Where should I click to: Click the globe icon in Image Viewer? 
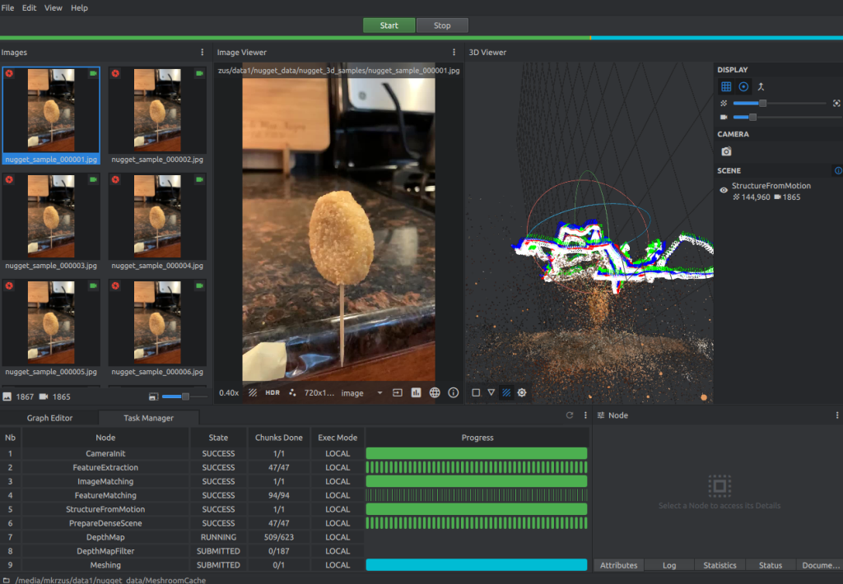(435, 393)
